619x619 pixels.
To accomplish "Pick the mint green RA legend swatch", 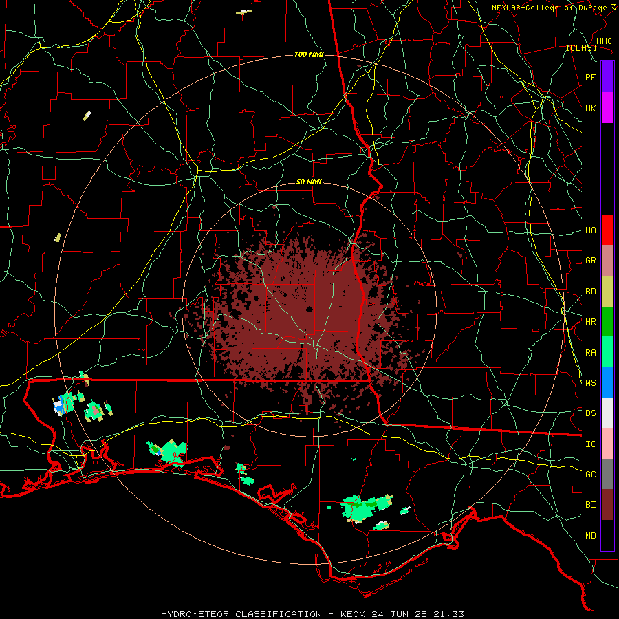I will tap(607, 352).
